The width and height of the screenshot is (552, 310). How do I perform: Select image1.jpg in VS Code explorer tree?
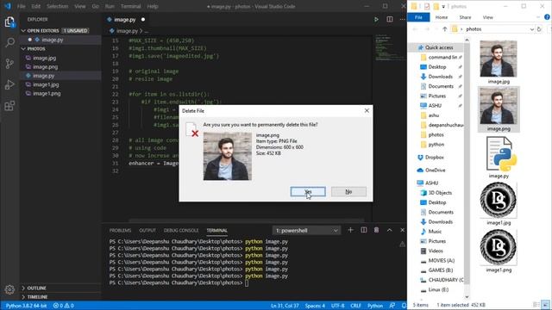pyautogui.click(x=46, y=84)
